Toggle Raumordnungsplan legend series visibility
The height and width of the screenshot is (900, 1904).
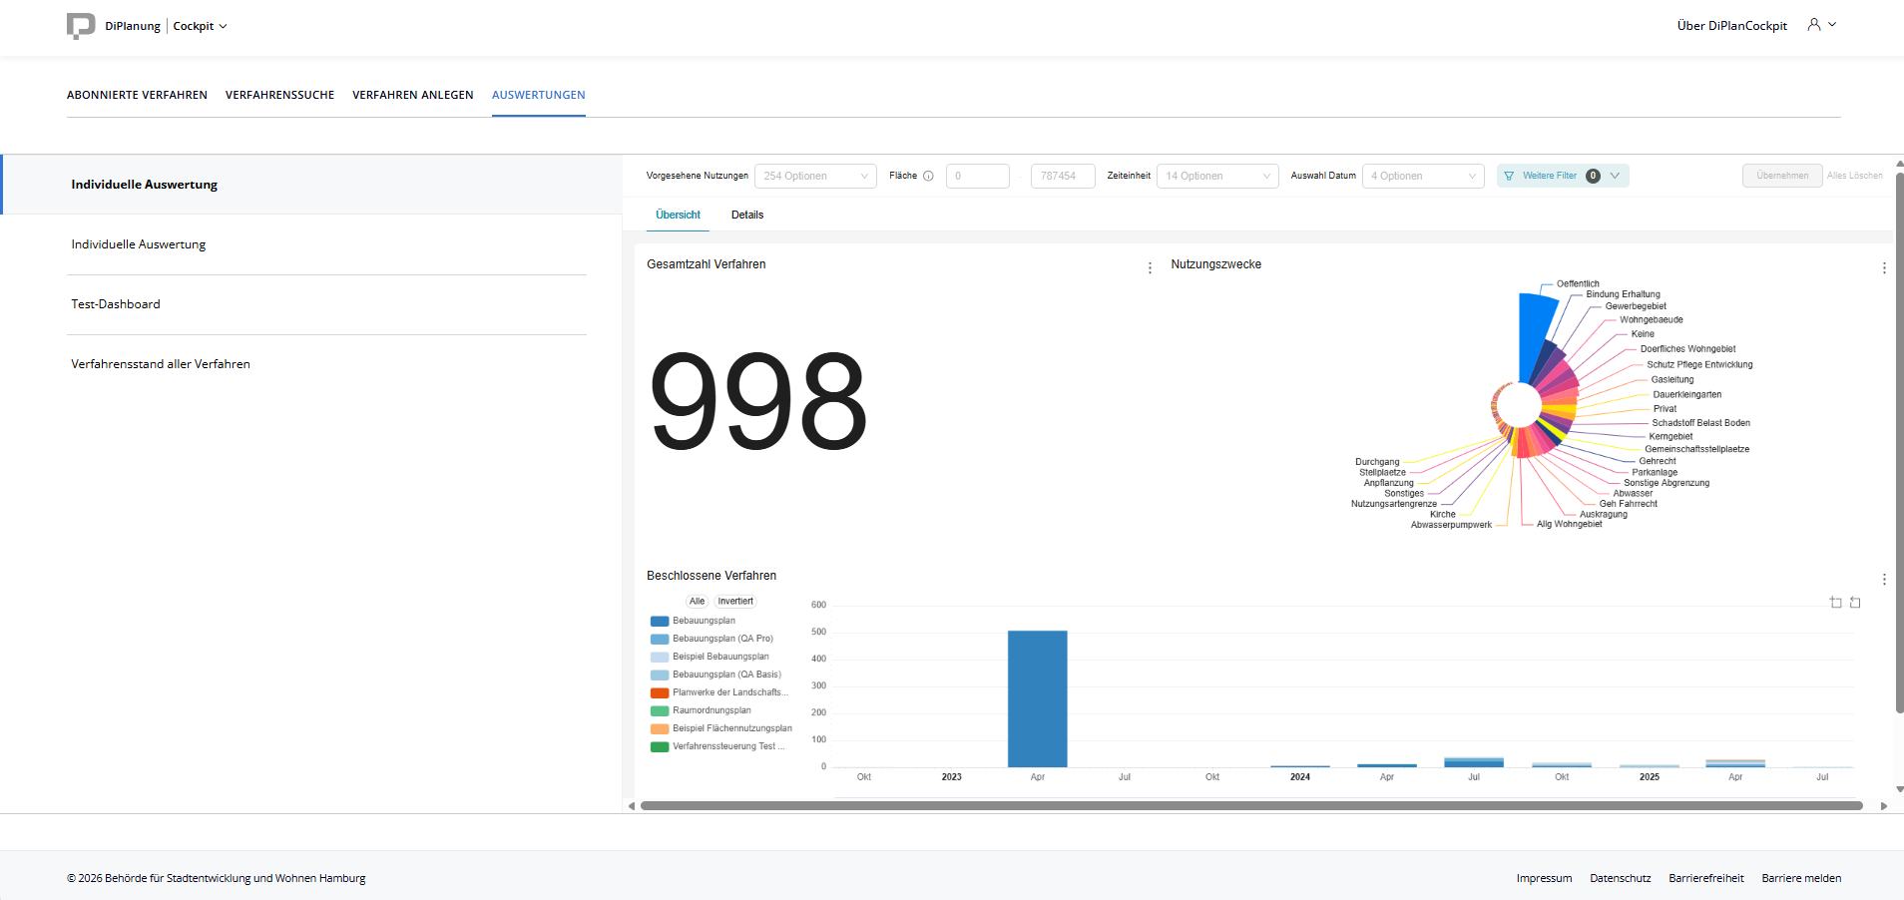711,710
